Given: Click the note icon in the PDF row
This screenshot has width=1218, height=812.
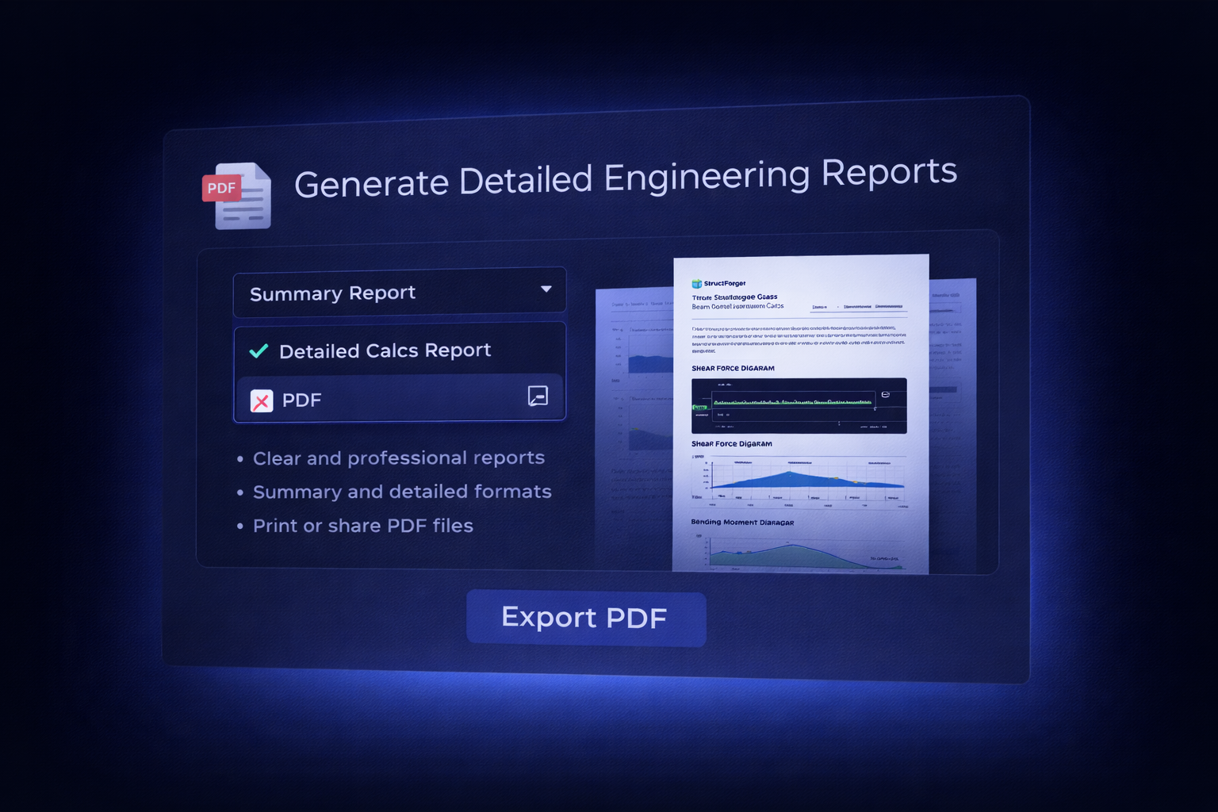Looking at the screenshot, I should [538, 396].
